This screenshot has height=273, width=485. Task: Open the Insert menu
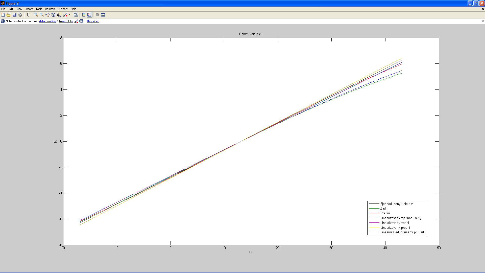(x=29, y=9)
